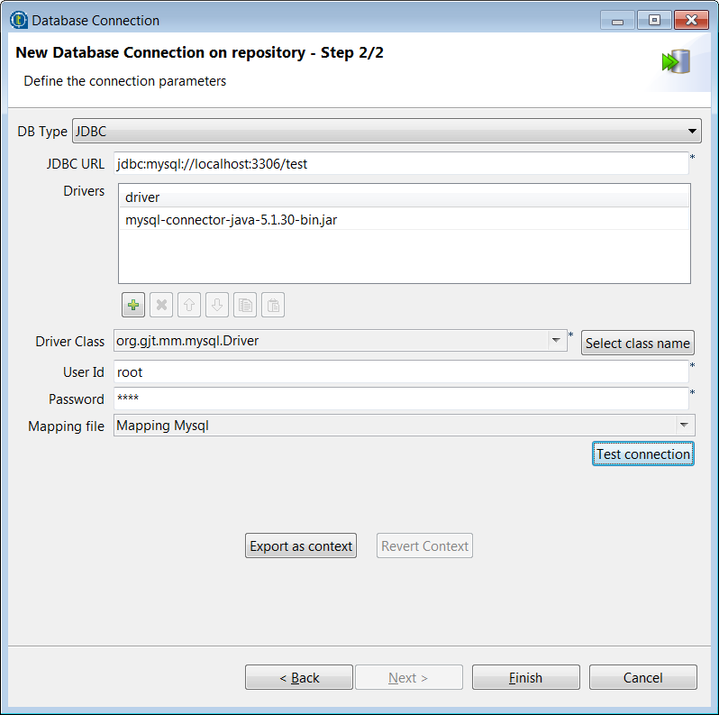This screenshot has height=715, width=719.
Task: Focus the JDBC URL text field
Action: (401, 164)
